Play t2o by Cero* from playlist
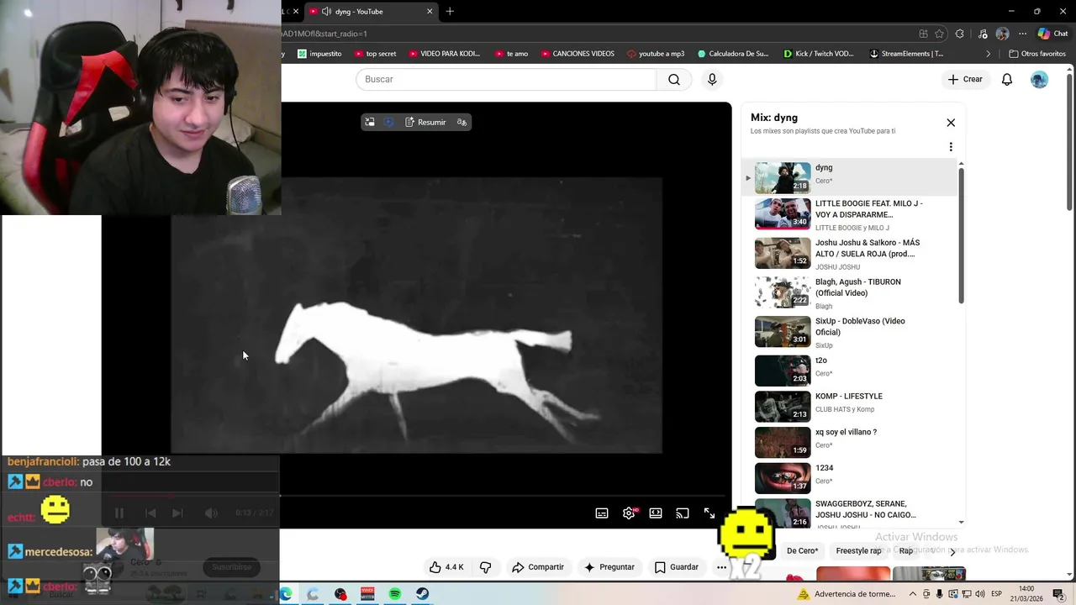The image size is (1076, 605). click(849, 371)
